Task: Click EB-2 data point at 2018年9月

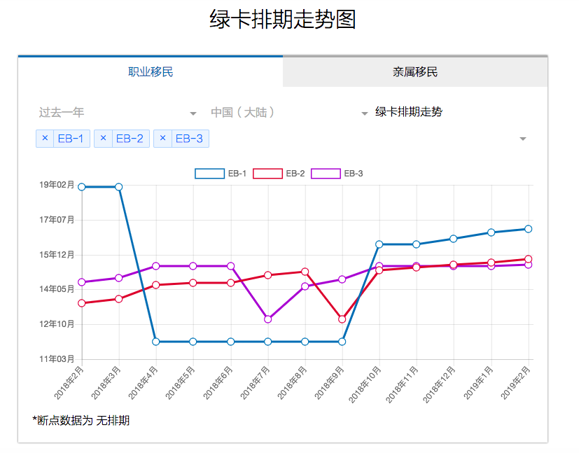Action: (342, 319)
